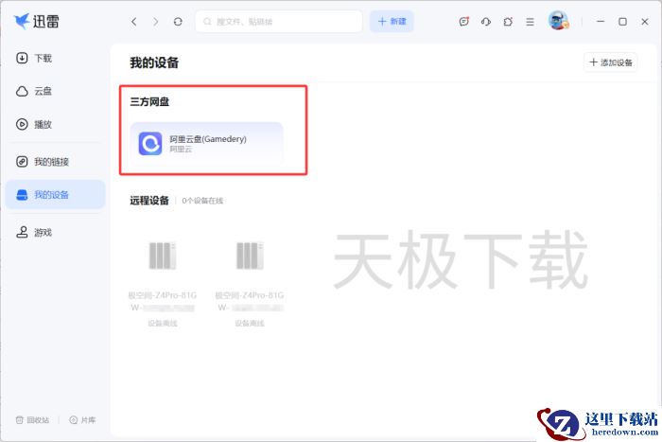Screen dimensions: 662x442
Task: Maximize the Xunlei window
Action: (622, 22)
